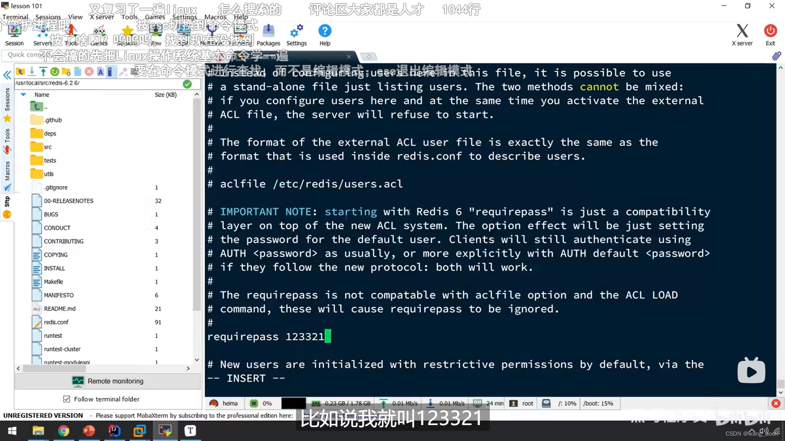Click the upload file icon in SFTP toolbar
This screenshot has width=785, height=441.
(x=43, y=72)
